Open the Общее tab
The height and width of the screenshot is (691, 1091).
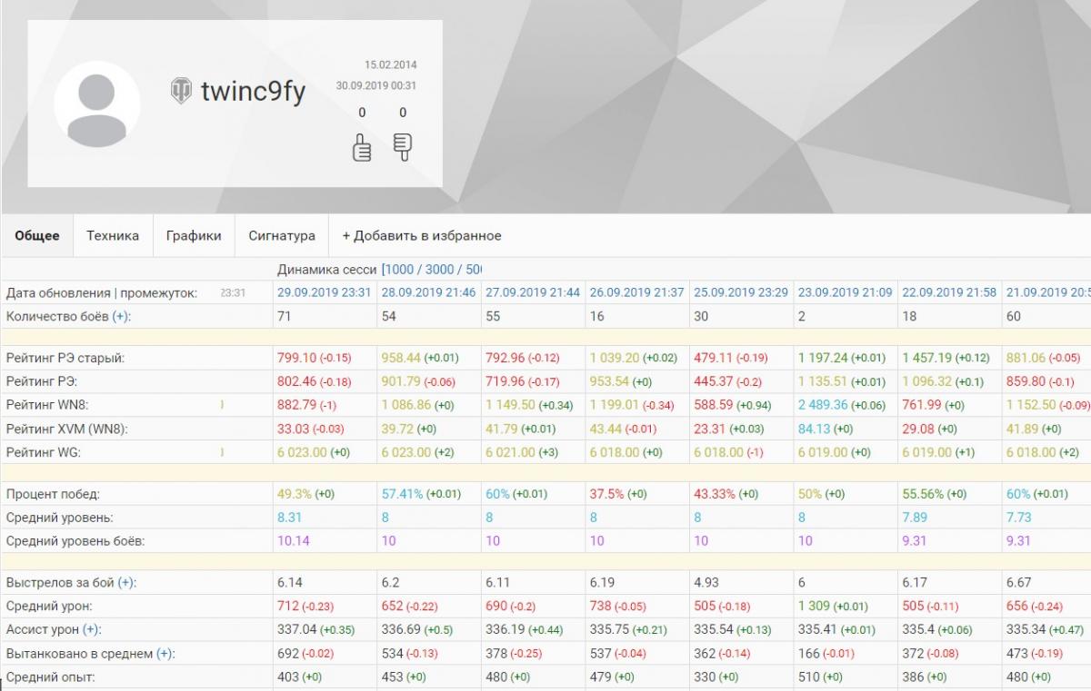(x=37, y=235)
